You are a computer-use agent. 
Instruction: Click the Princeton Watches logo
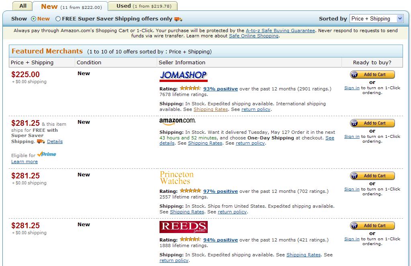(x=177, y=178)
